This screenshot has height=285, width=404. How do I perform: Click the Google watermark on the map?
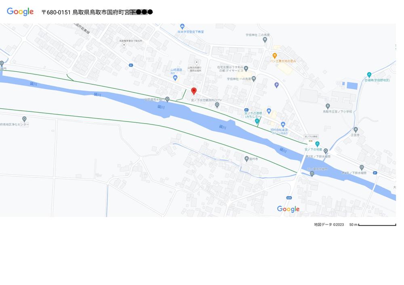pyautogui.click(x=288, y=209)
